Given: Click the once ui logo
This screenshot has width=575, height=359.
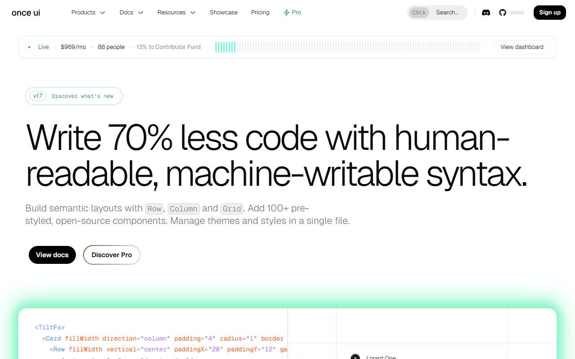Looking at the screenshot, I should click(26, 13).
